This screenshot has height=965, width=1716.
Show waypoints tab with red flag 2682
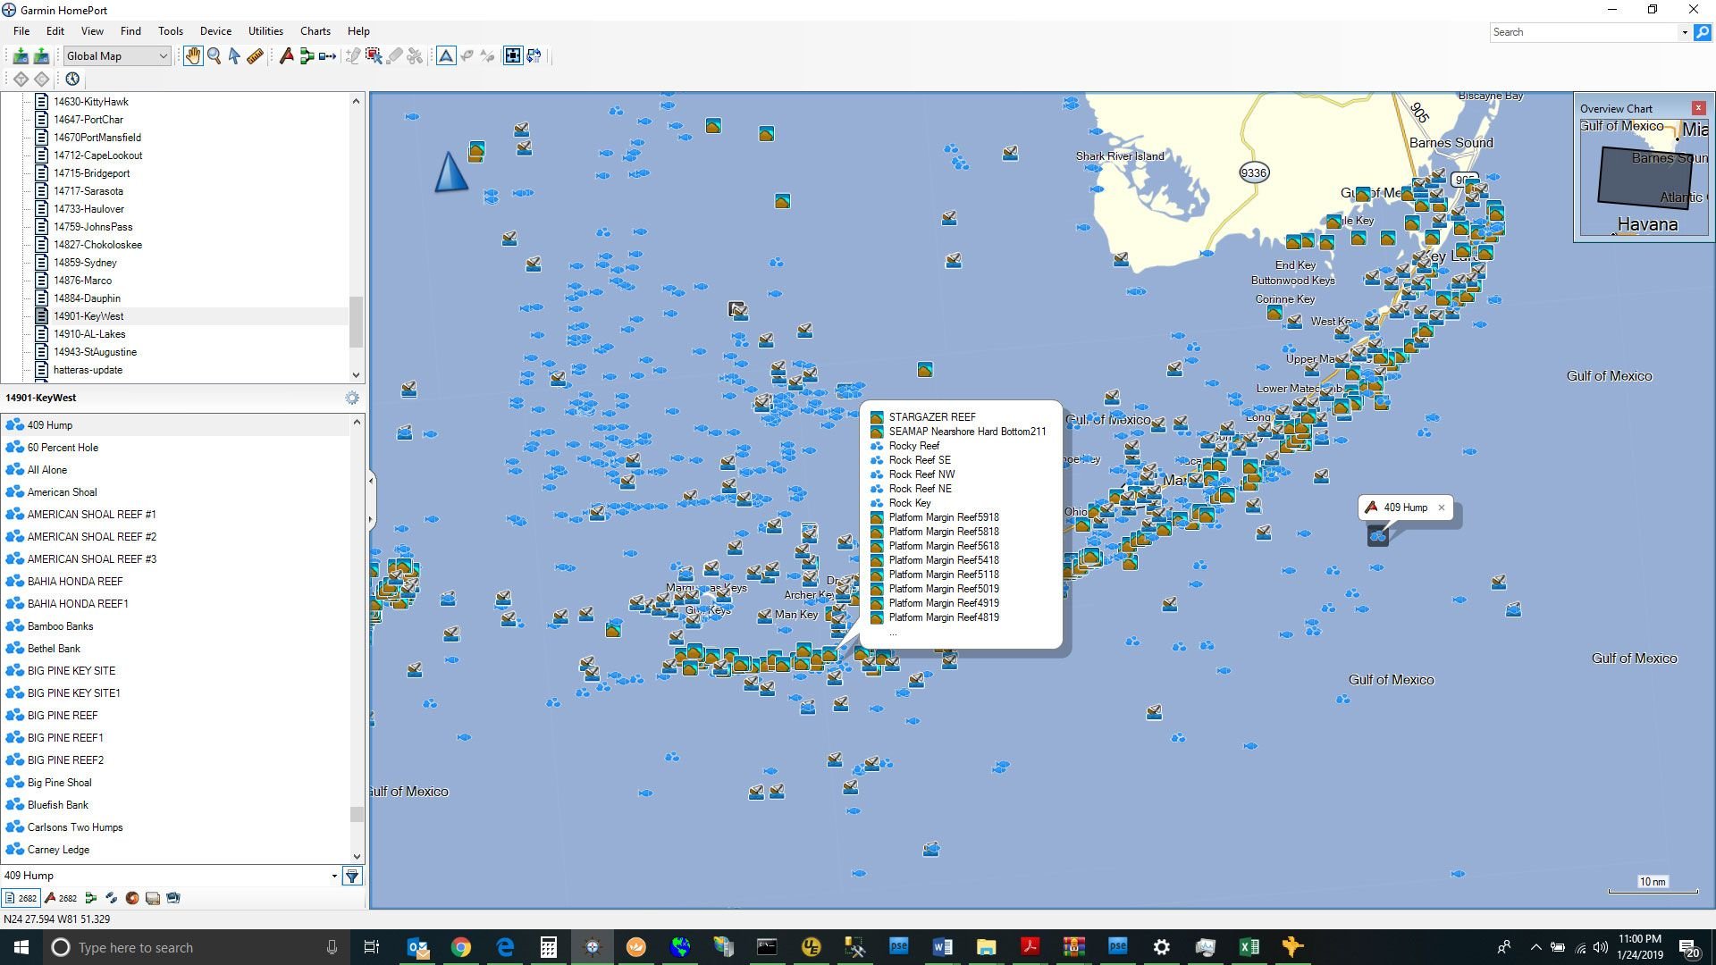[61, 898]
